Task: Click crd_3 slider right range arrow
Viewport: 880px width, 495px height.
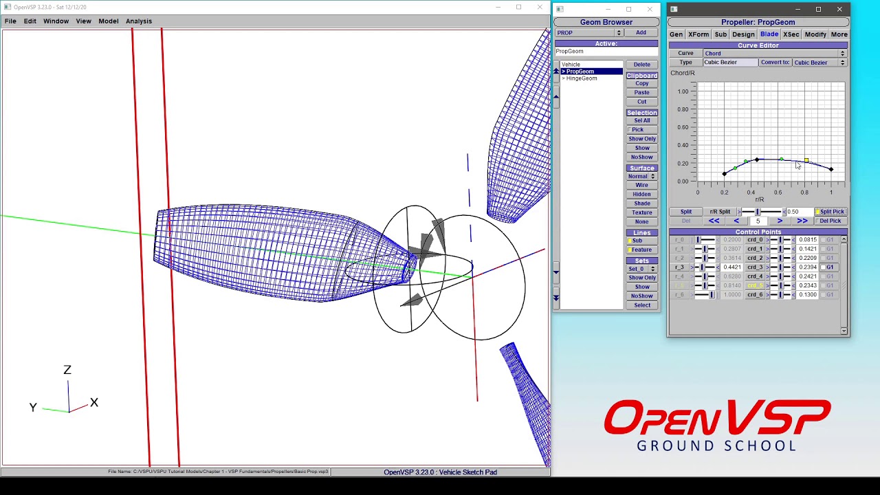Action: tap(793, 267)
